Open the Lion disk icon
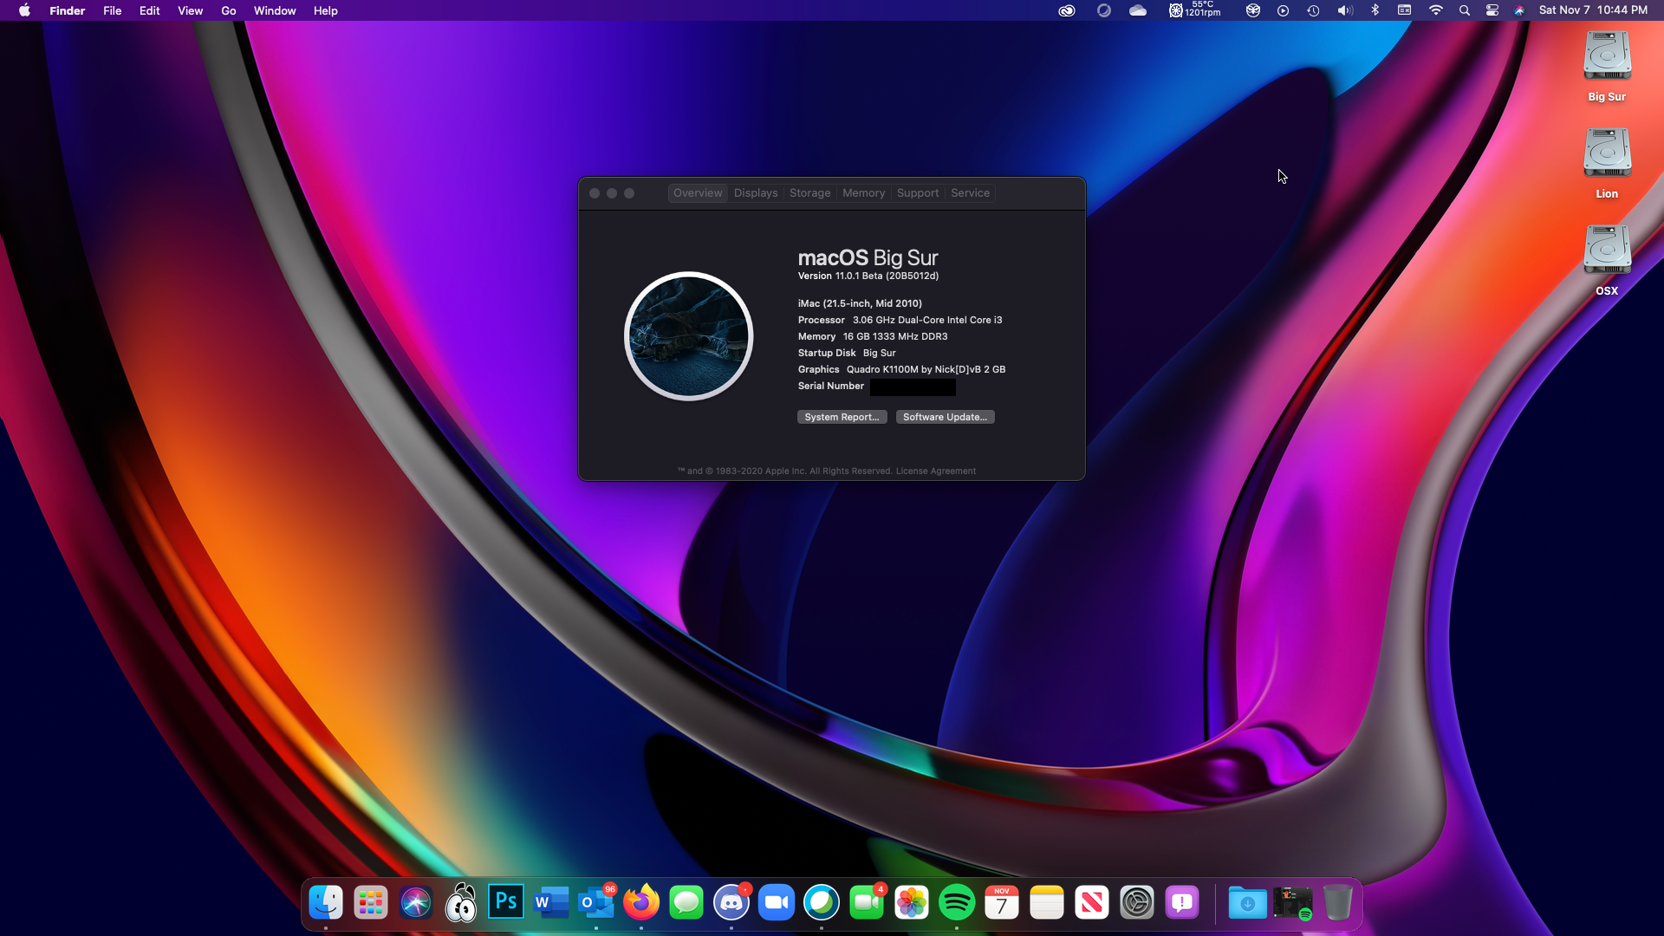 [x=1607, y=153]
